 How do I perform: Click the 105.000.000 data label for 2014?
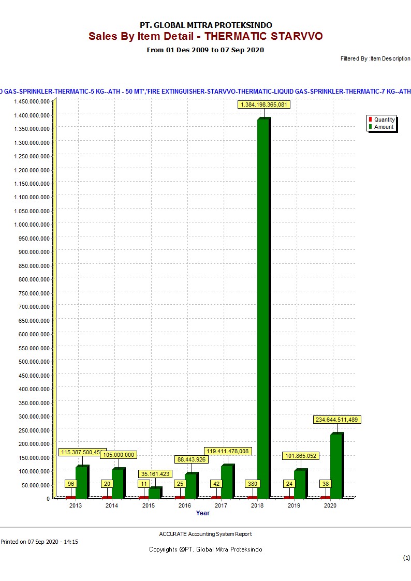[119, 455]
